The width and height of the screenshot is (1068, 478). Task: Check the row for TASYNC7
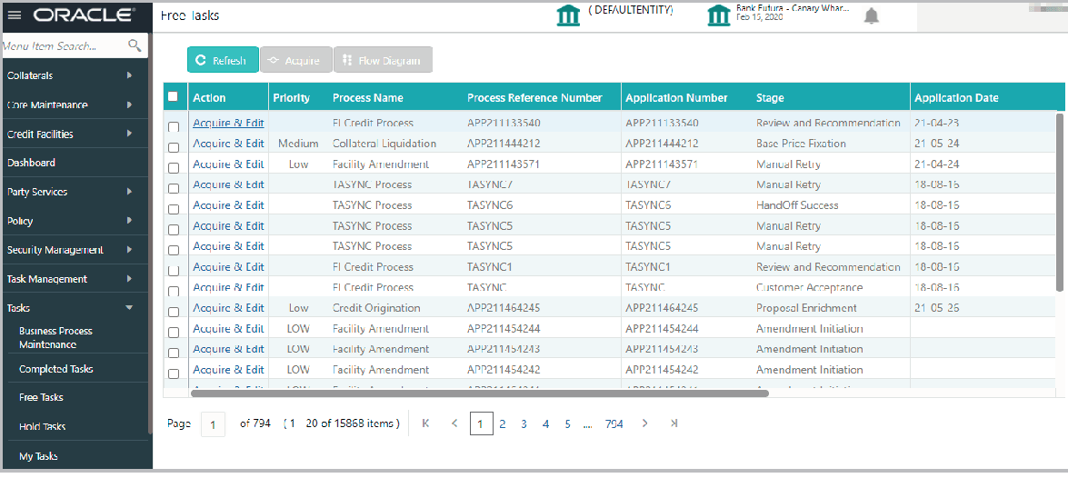tap(174, 188)
